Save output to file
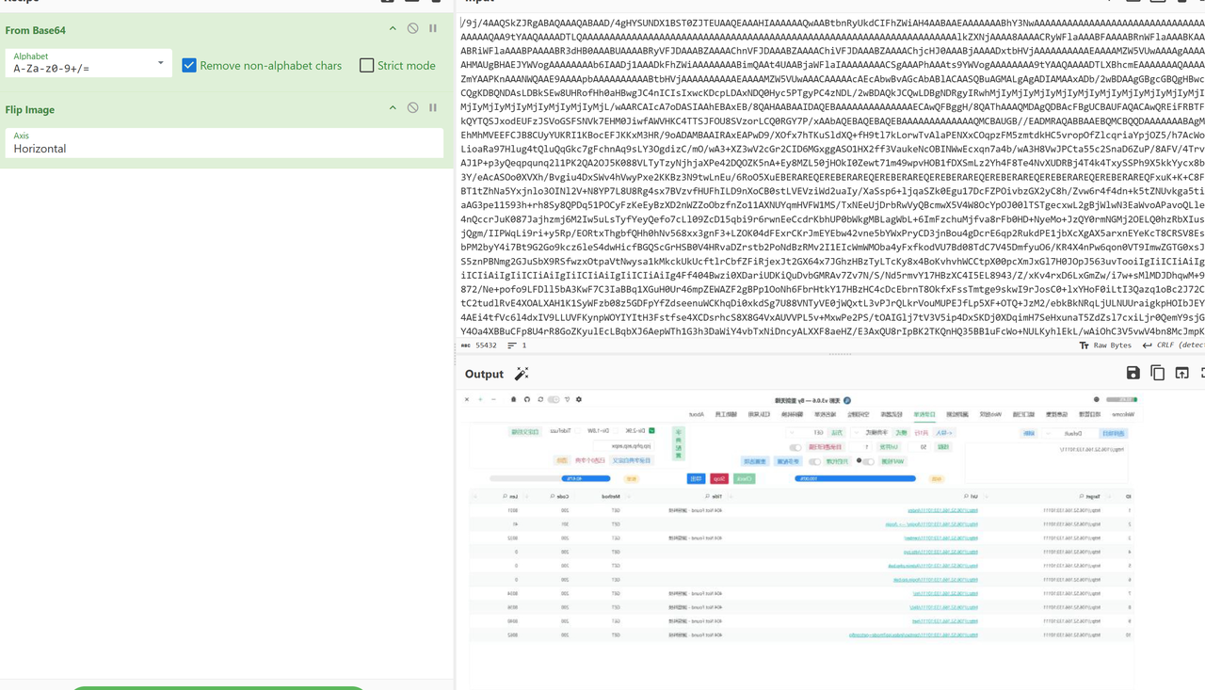 1133,374
